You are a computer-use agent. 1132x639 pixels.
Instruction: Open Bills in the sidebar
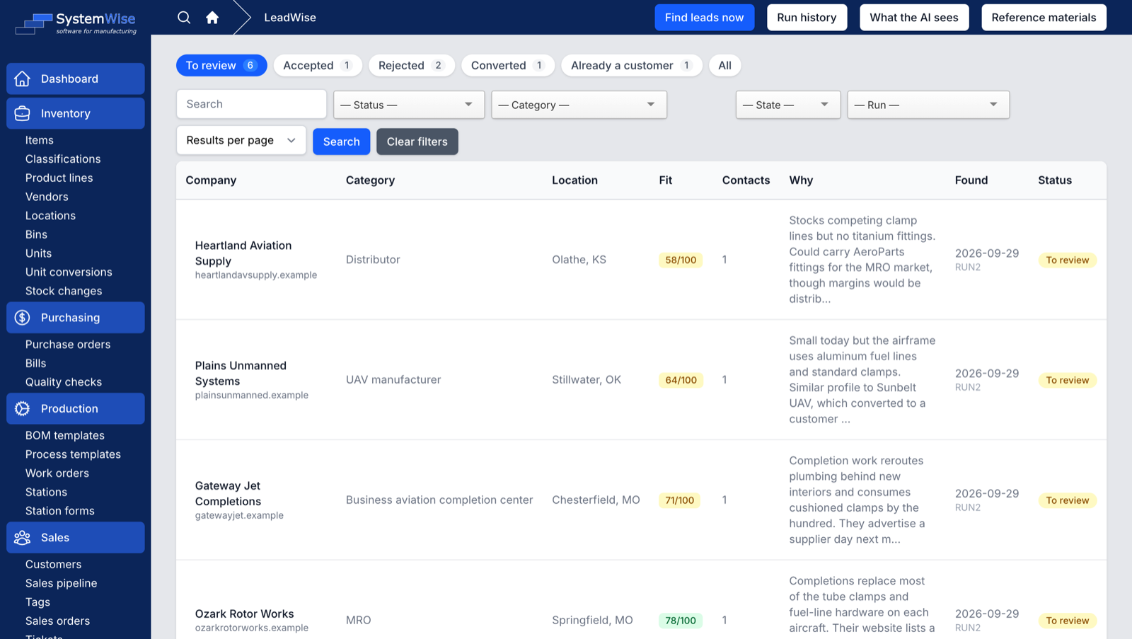(35, 363)
